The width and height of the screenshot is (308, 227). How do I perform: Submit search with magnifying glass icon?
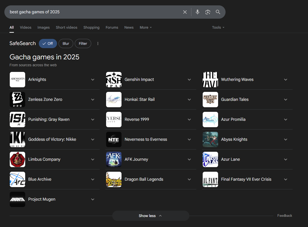[218, 12]
